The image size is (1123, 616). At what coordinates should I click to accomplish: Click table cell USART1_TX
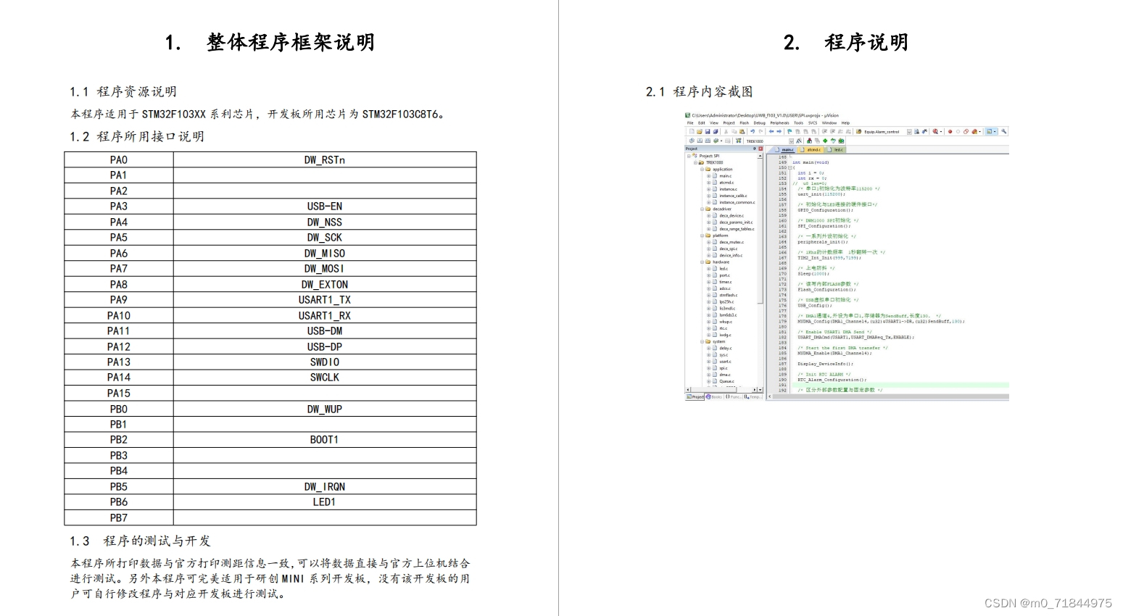(325, 300)
